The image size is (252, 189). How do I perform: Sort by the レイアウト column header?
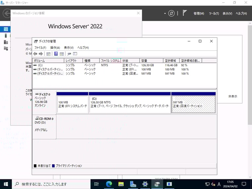coord(73,61)
